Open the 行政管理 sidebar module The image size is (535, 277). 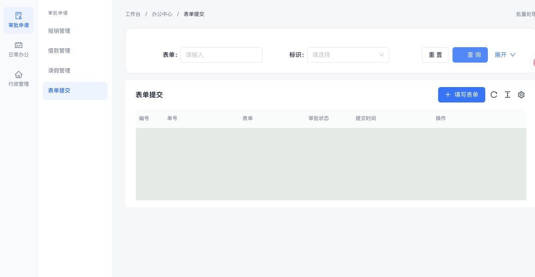point(18,79)
